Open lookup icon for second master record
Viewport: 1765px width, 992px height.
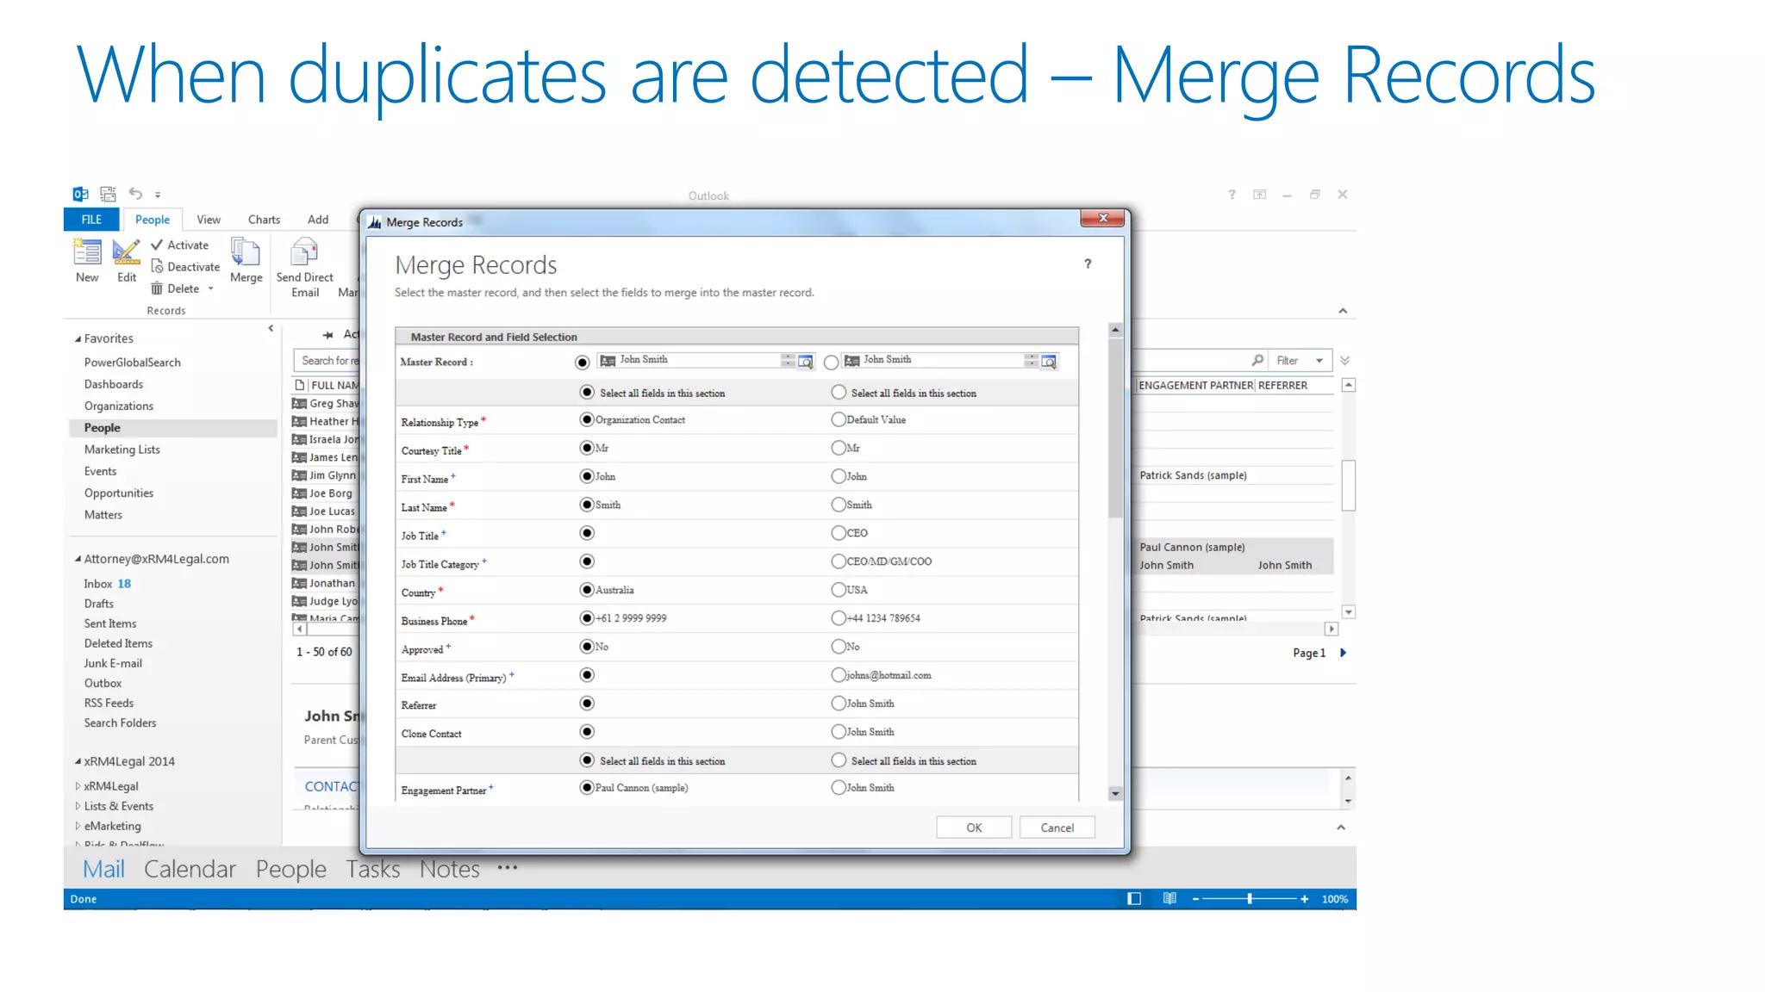coord(1049,362)
